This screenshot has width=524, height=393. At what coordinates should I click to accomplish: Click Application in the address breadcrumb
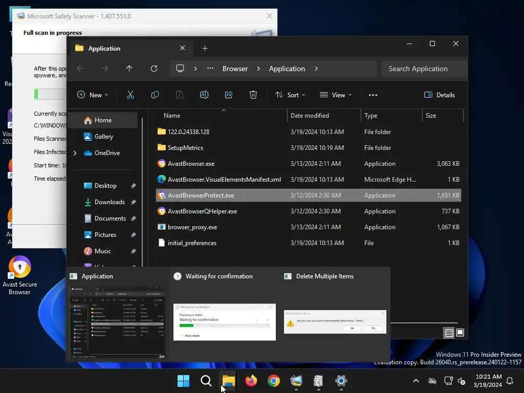point(287,69)
